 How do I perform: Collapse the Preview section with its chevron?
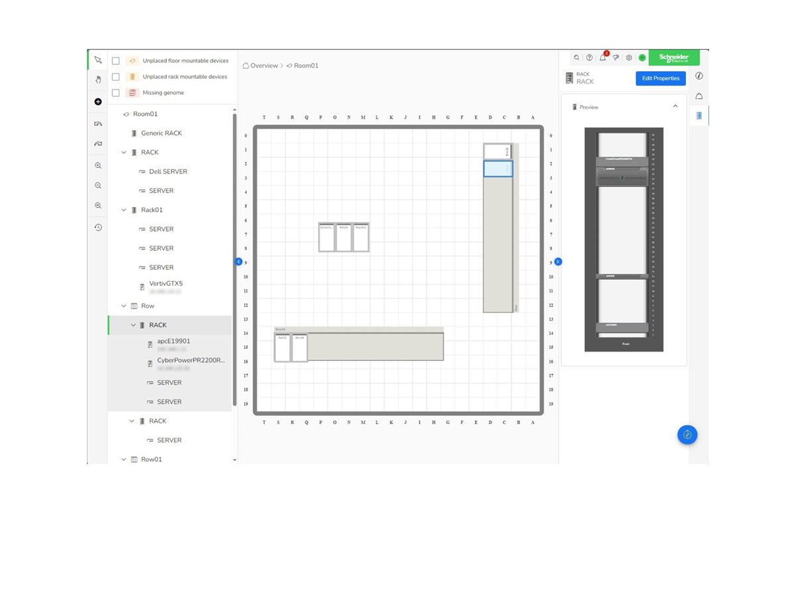coord(675,105)
